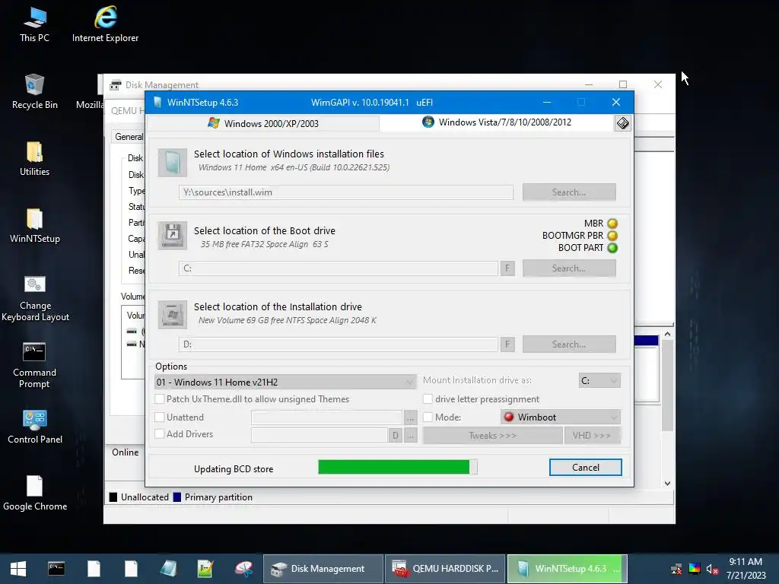The image size is (779, 584).
Task: Click the Unattend browse (...) button
Action: tap(410, 417)
